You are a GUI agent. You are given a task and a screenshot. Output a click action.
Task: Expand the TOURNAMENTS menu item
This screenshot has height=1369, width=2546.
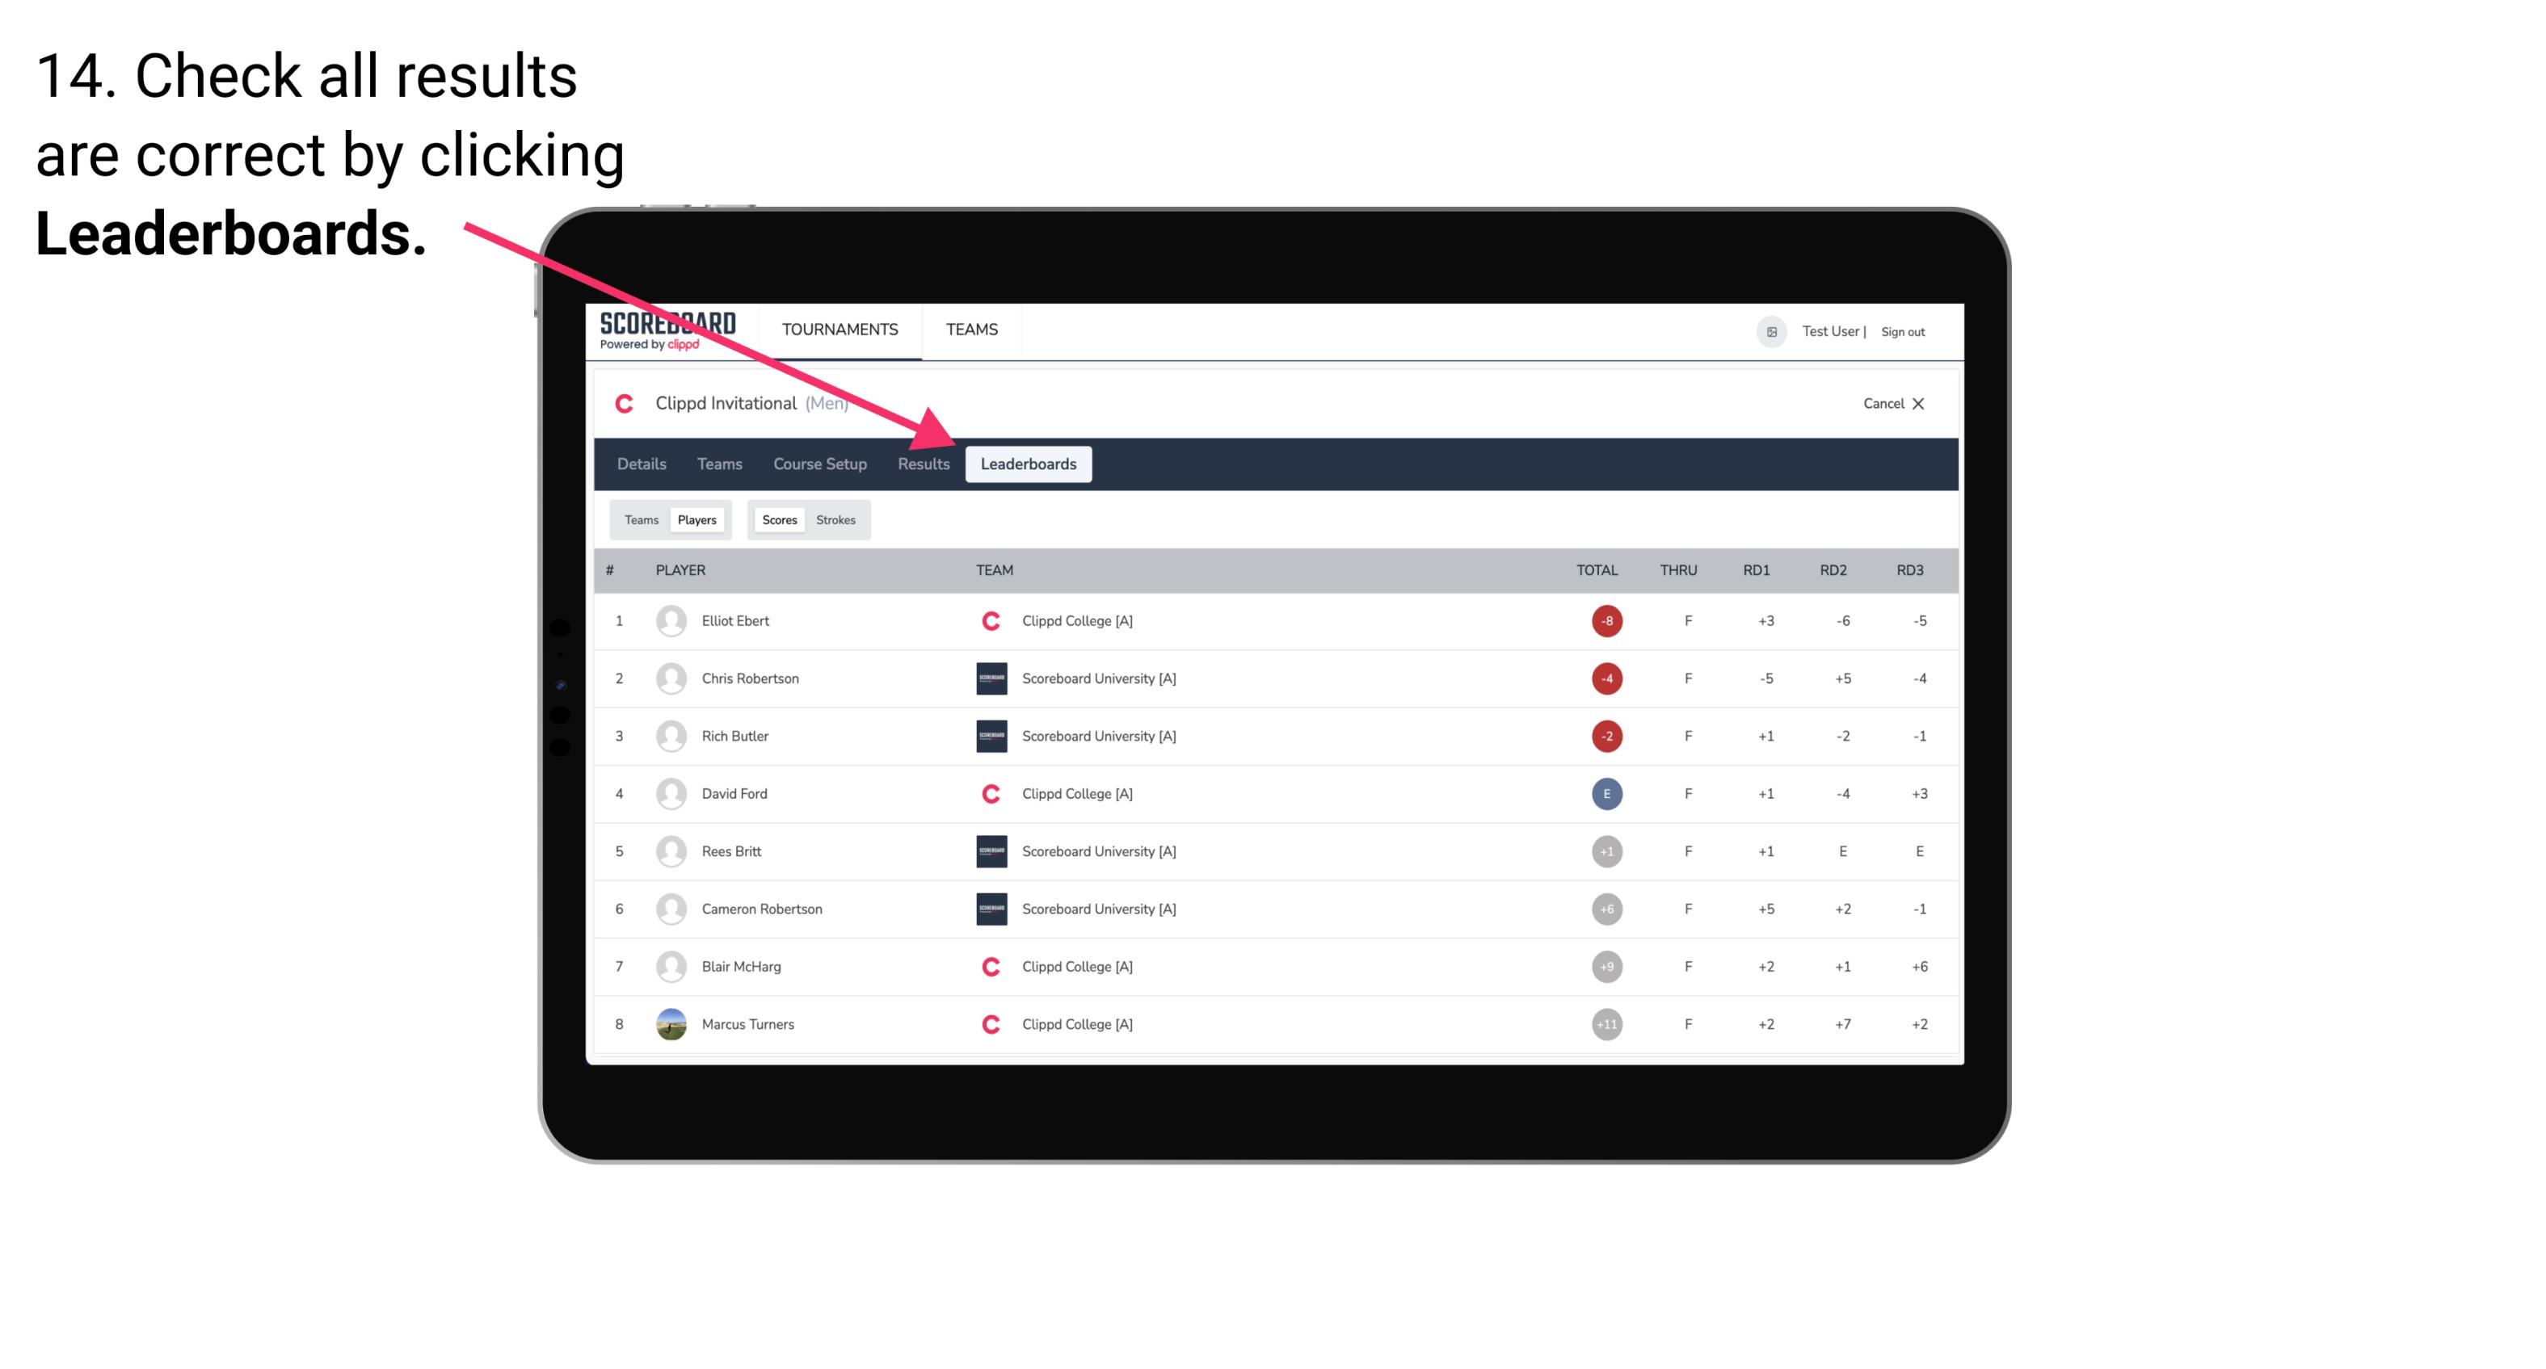tap(838, 329)
